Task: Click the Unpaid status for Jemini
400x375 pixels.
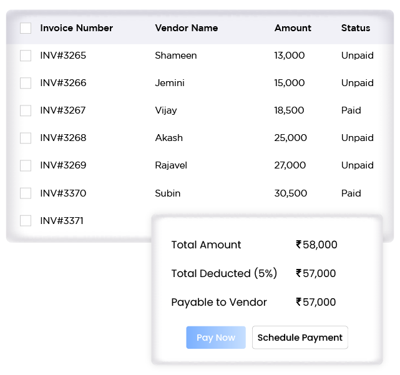Action: [x=357, y=83]
